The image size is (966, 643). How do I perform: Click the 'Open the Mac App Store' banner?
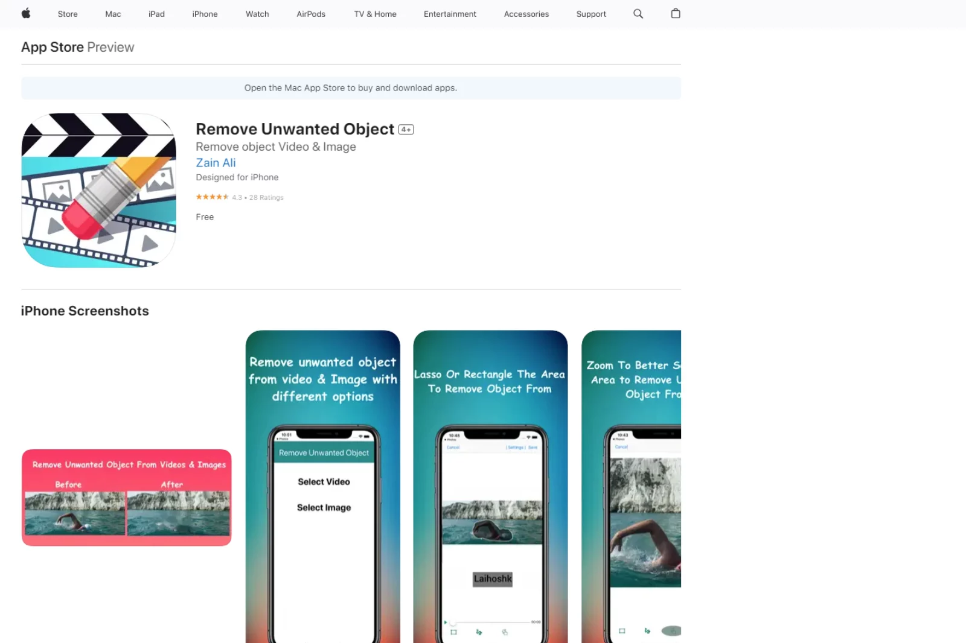[x=351, y=88]
